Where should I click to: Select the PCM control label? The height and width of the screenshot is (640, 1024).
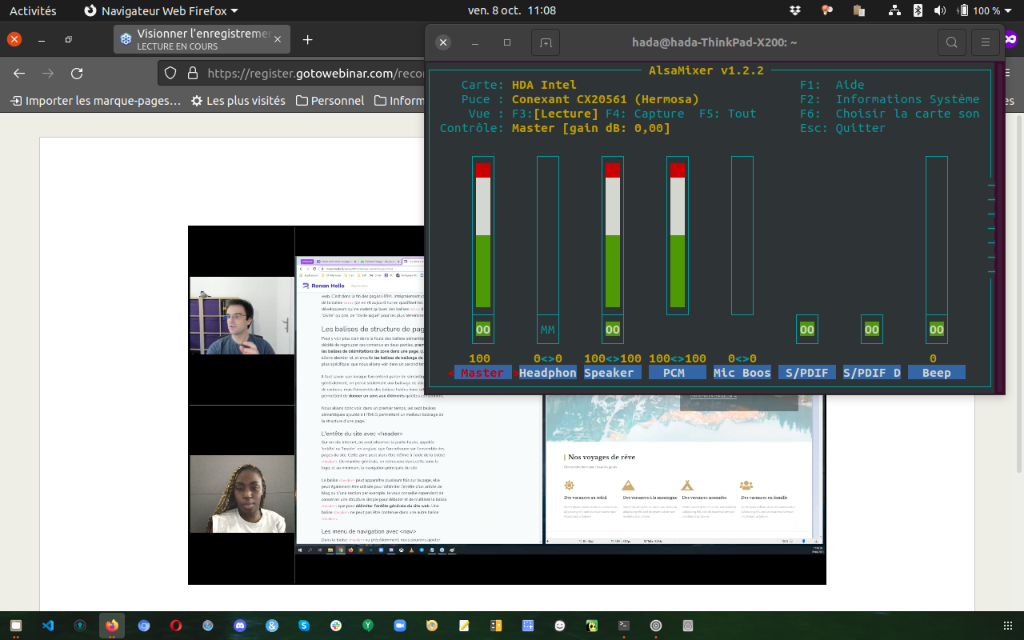677,373
